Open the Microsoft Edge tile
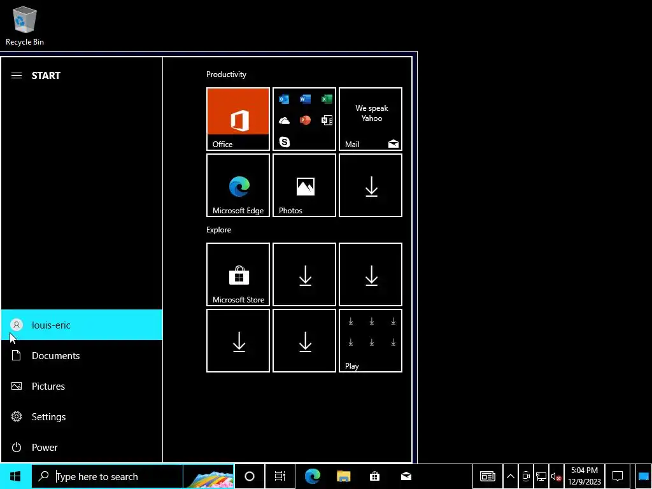Image resolution: width=652 pixels, height=489 pixels. pos(238,185)
